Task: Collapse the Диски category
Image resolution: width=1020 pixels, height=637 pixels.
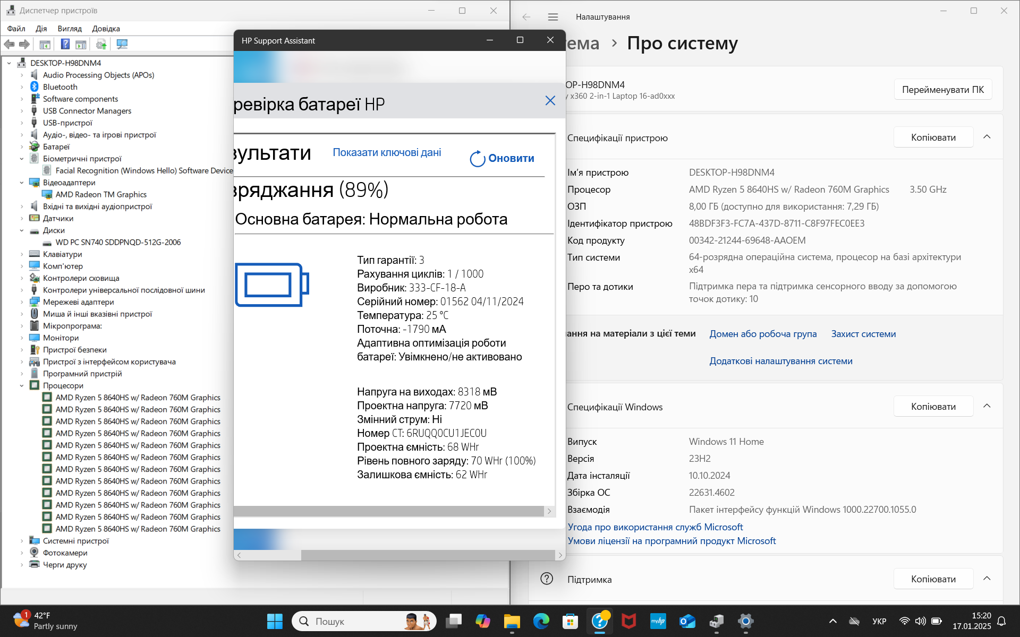Action: point(22,230)
